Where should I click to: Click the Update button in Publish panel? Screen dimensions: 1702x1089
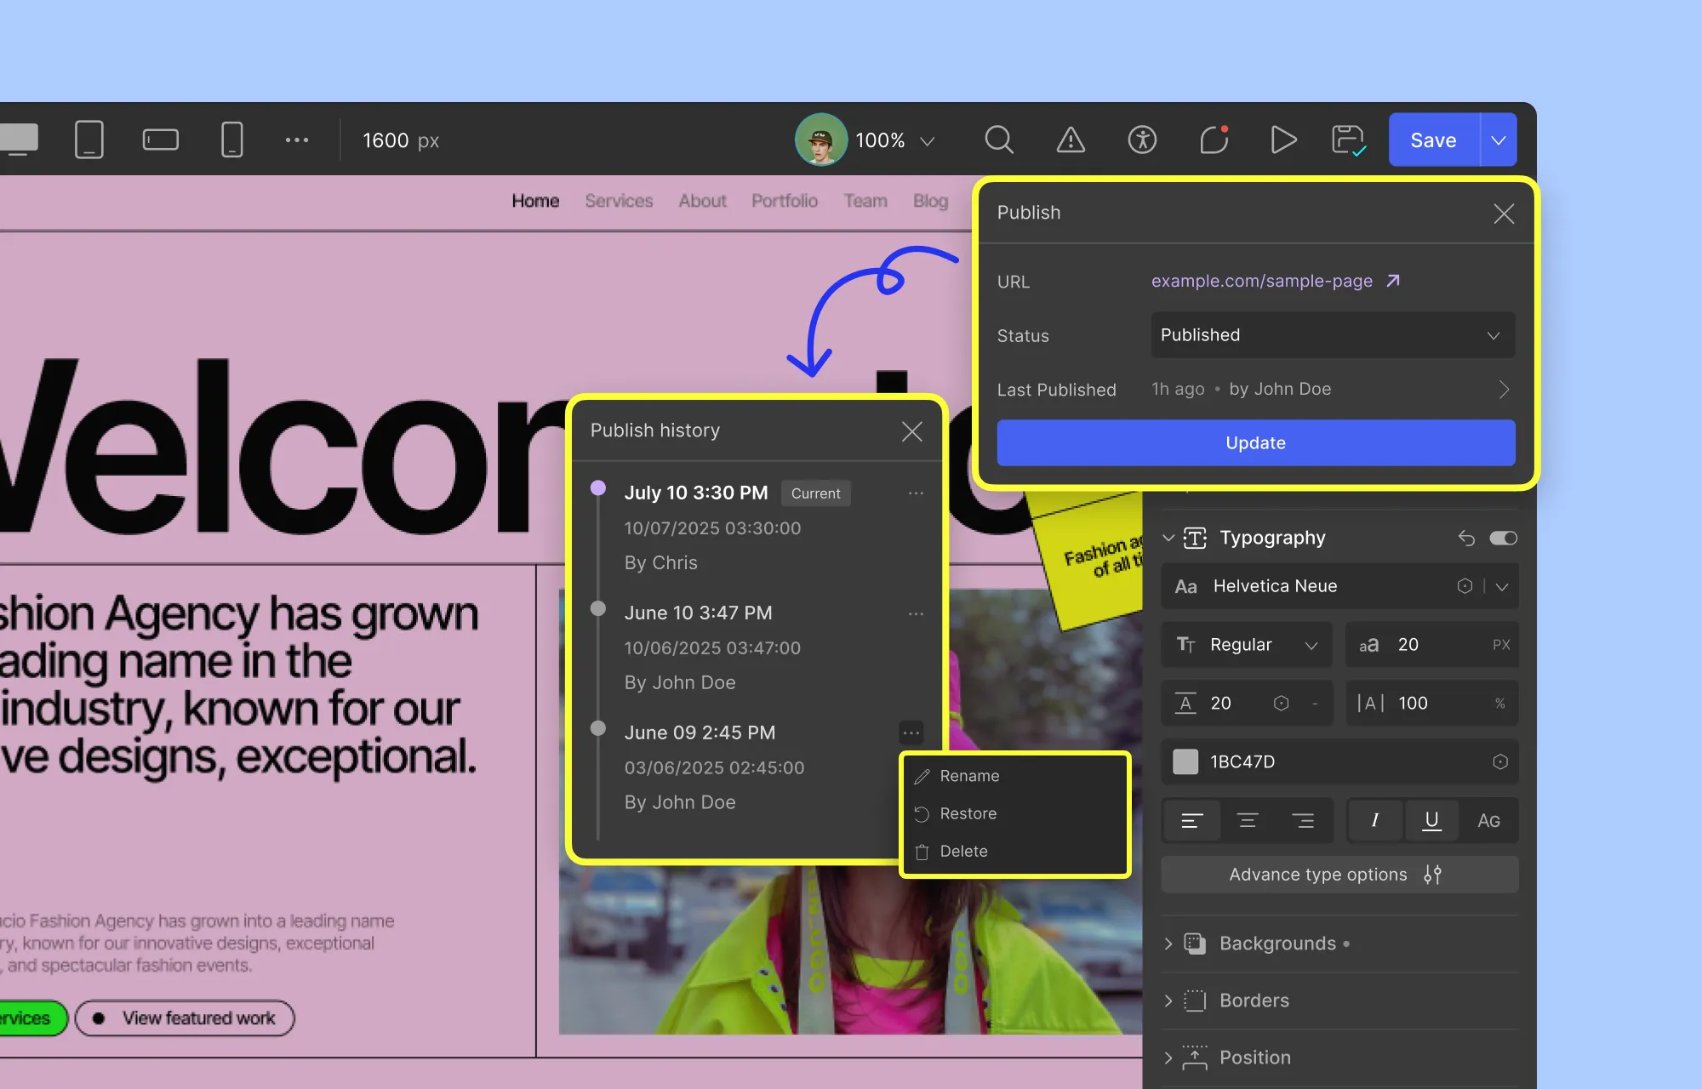pyautogui.click(x=1256, y=442)
